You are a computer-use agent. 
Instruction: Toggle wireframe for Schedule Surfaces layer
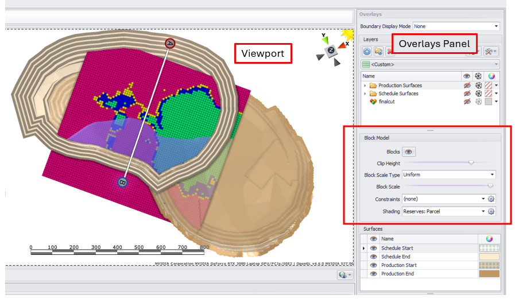(x=478, y=94)
